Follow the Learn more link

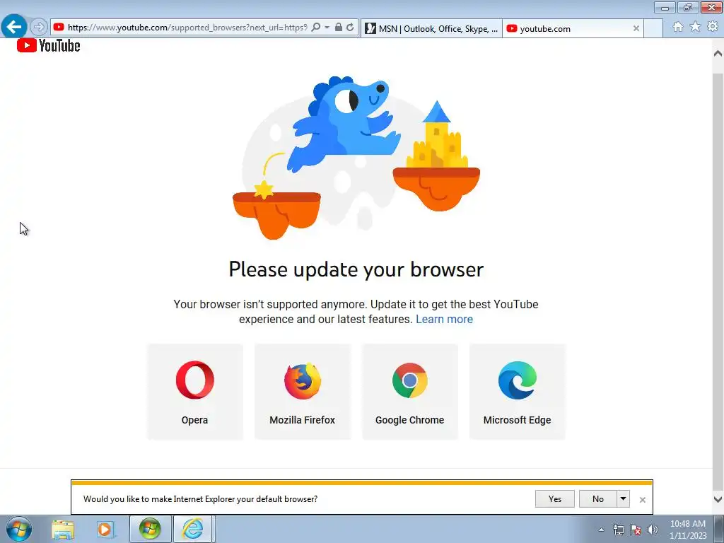point(444,319)
